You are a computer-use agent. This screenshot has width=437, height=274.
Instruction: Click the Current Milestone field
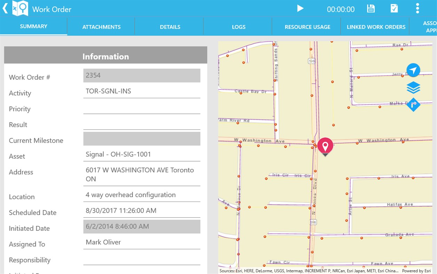click(x=142, y=139)
